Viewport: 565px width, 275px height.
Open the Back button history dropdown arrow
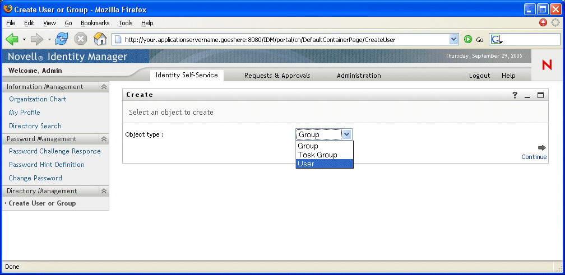point(25,39)
